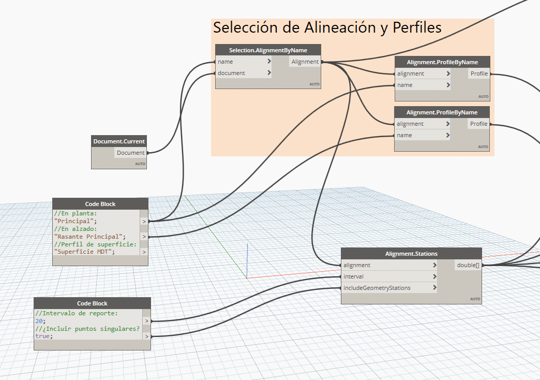Click the output arrow next to value 20
Image resolution: width=540 pixels, height=380 pixels.
tap(147, 321)
